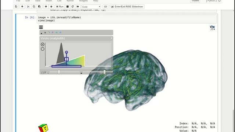
Task: Click the blue range bar under histogram
Action: (66, 66)
